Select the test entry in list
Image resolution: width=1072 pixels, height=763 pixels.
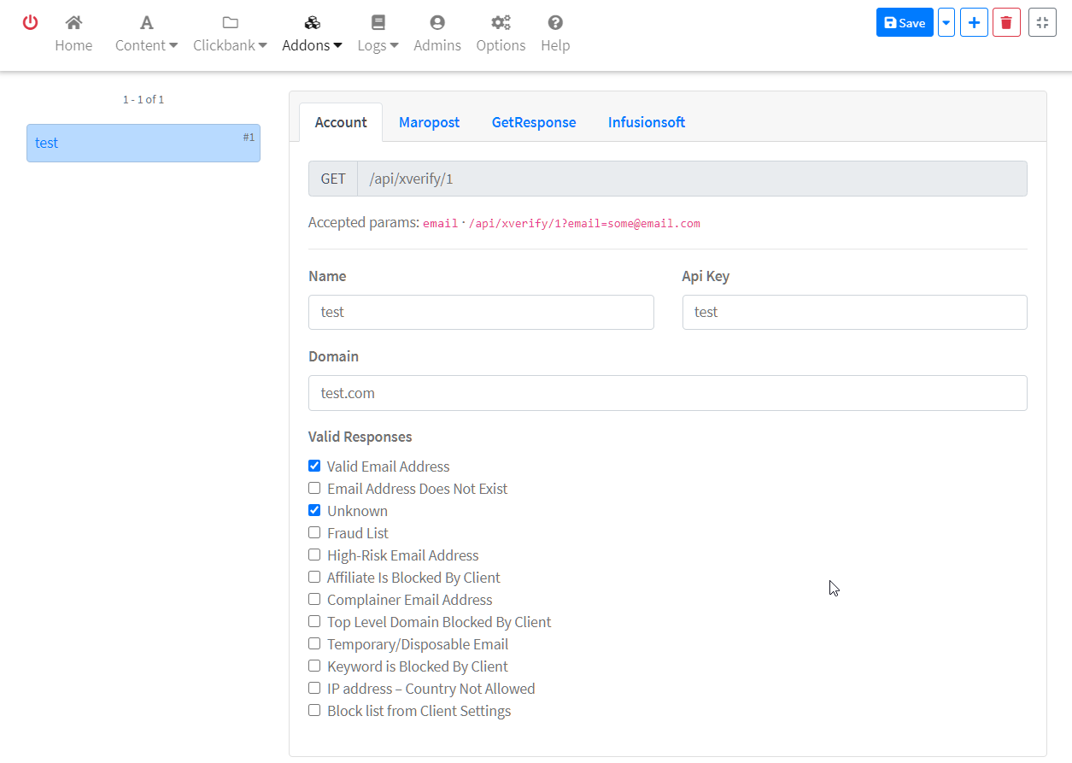pyautogui.click(x=144, y=144)
